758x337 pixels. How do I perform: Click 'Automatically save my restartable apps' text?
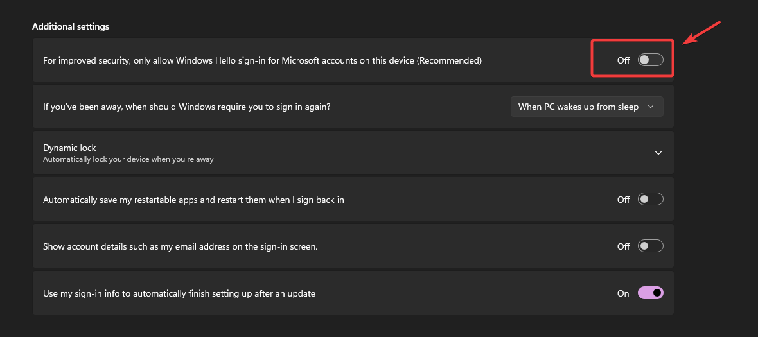tap(193, 200)
